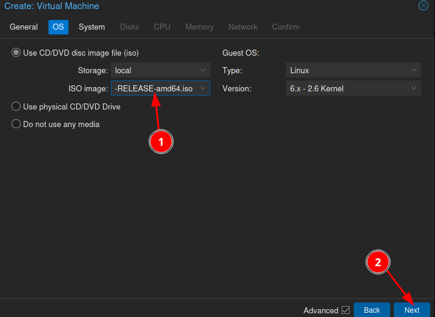Click the Back button

click(x=371, y=310)
